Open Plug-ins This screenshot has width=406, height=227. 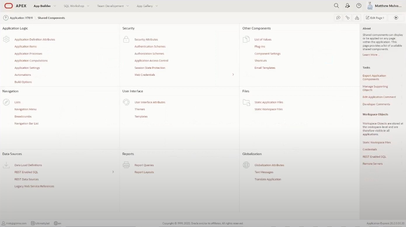click(x=260, y=47)
